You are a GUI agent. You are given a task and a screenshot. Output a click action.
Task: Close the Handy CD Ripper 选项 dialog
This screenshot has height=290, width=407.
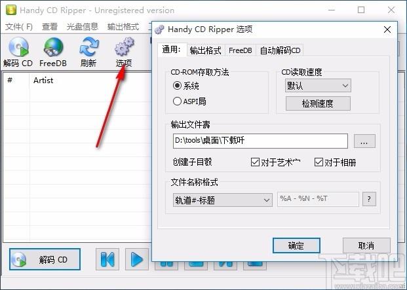[x=387, y=29]
